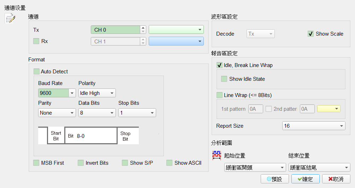Screen dimensions: 355x188
Task: Open the Stop Bits dropdown
Action: [x=137, y=113]
